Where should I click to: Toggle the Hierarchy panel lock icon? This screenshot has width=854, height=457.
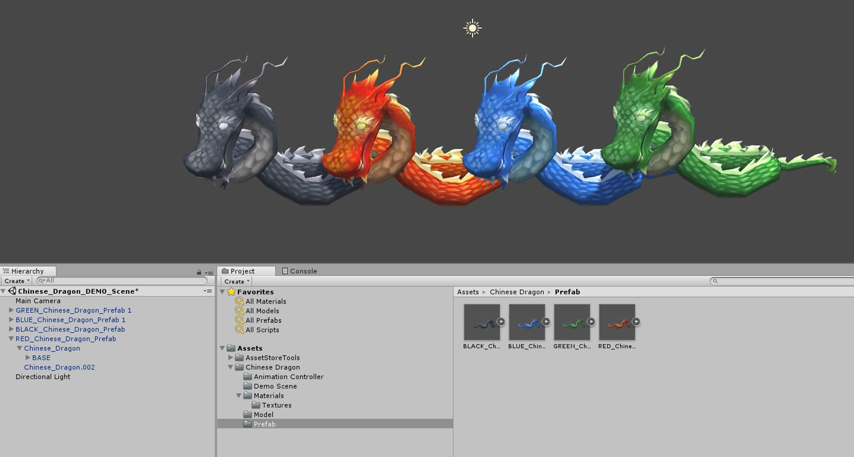pos(199,272)
